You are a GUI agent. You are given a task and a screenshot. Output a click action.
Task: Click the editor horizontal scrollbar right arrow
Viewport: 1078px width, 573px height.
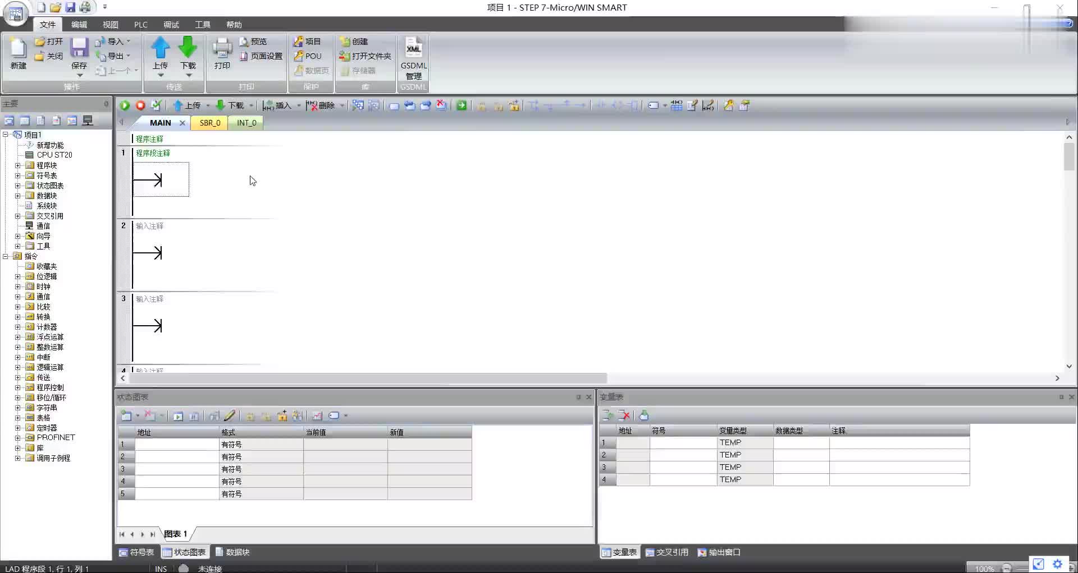tap(1057, 378)
